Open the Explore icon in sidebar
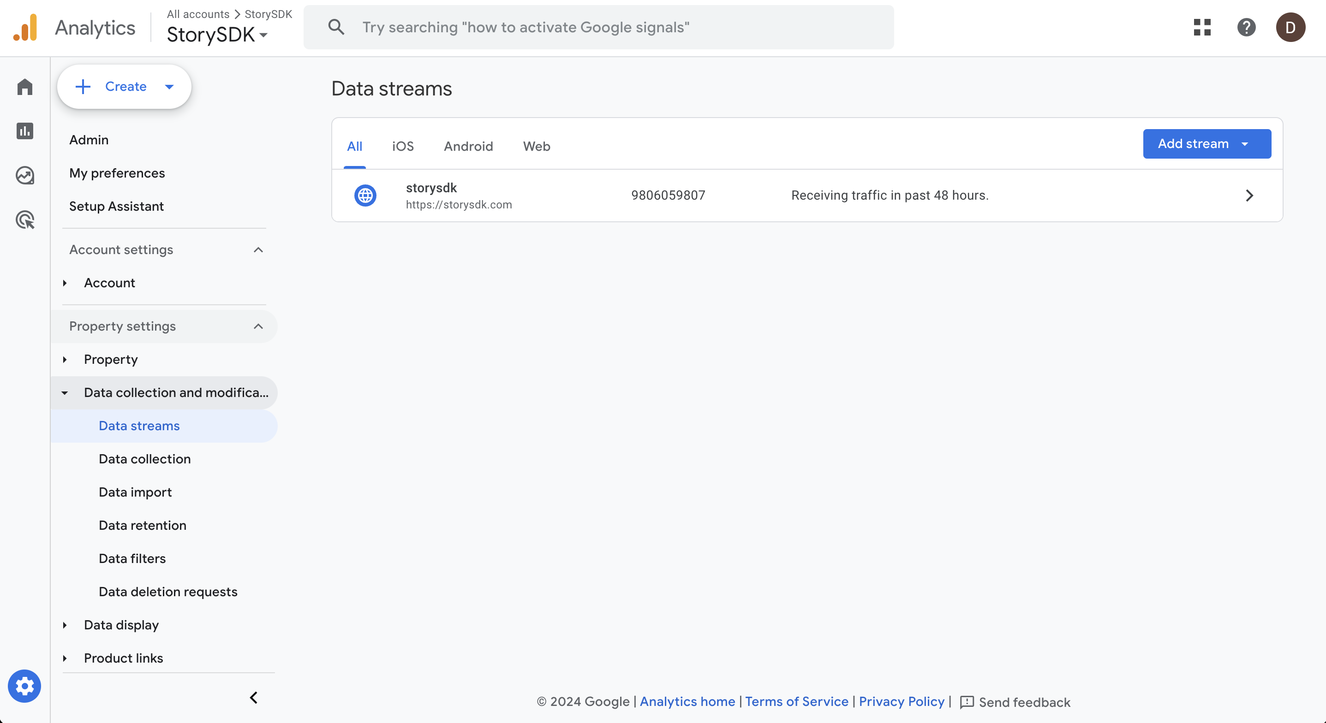 (x=25, y=176)
